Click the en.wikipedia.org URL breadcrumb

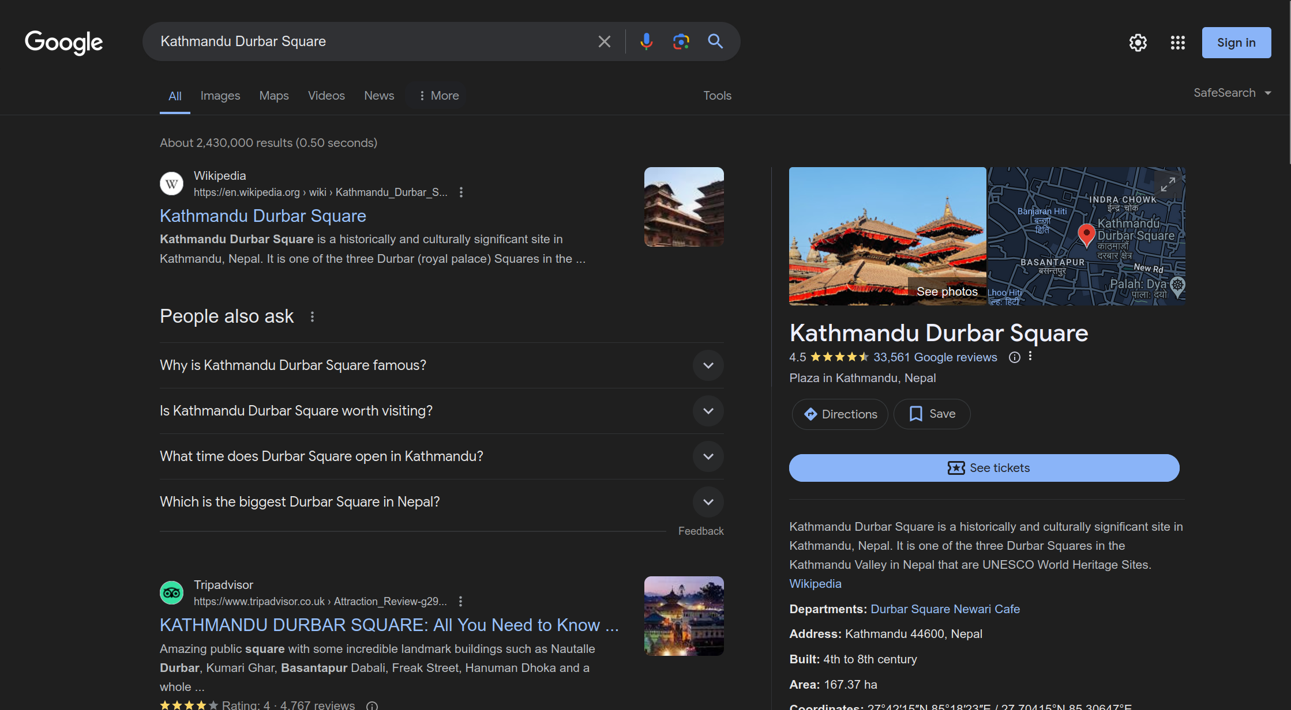pos(320,192)
